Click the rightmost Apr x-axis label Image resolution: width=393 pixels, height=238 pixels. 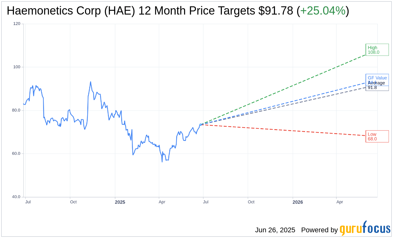tap(340, 202)
